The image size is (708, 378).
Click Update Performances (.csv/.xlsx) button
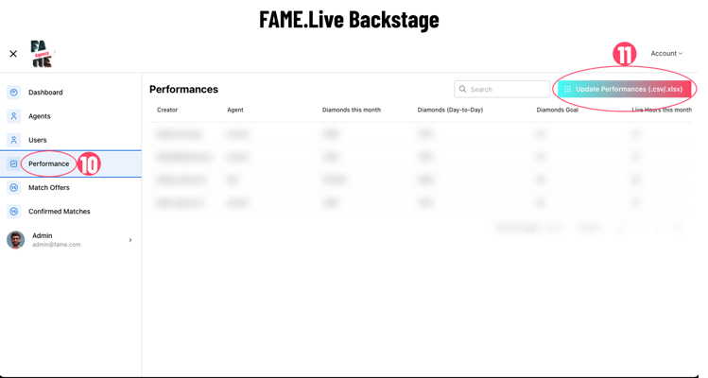pyautogui.click(x=625, y=89)
